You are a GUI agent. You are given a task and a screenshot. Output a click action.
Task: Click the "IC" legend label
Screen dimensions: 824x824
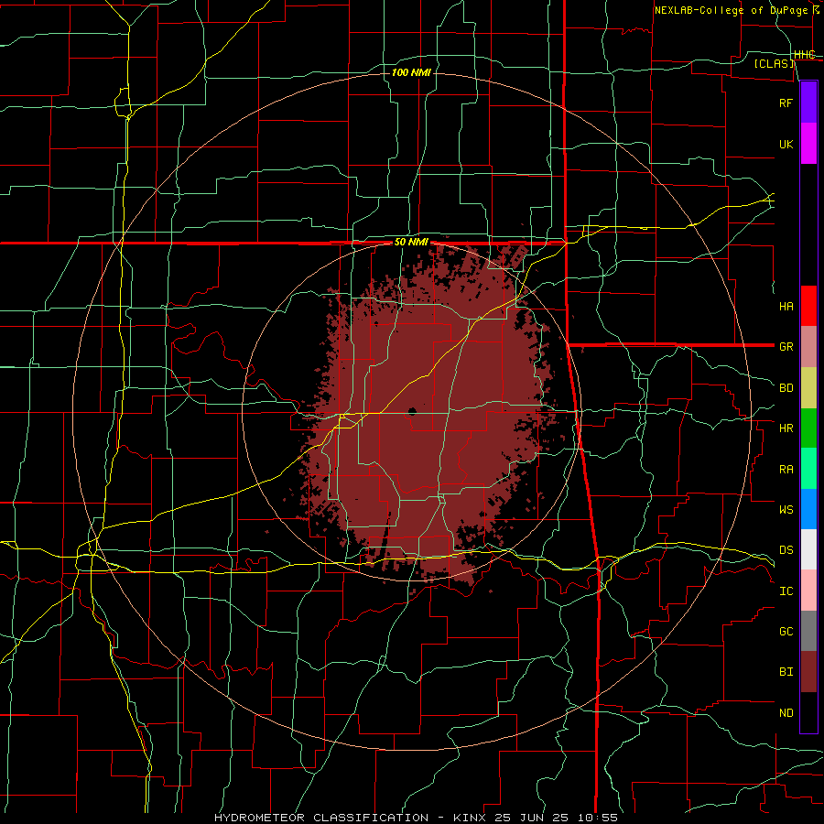point(786,591)
